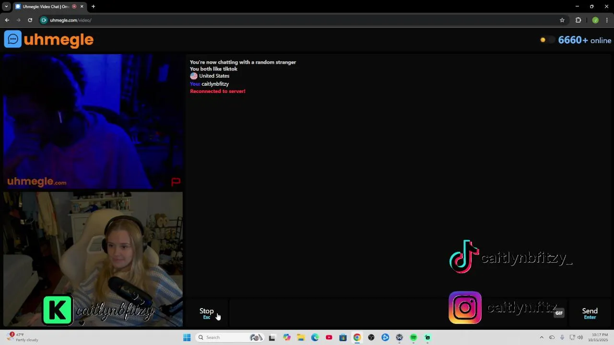Screen dimensions: 614x345
Task: Go back with the browser back arrow
Action: [x=7, y=20]
